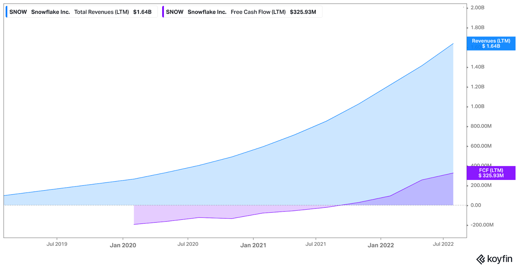Click the koyfin logo

[x=494, y=259]
